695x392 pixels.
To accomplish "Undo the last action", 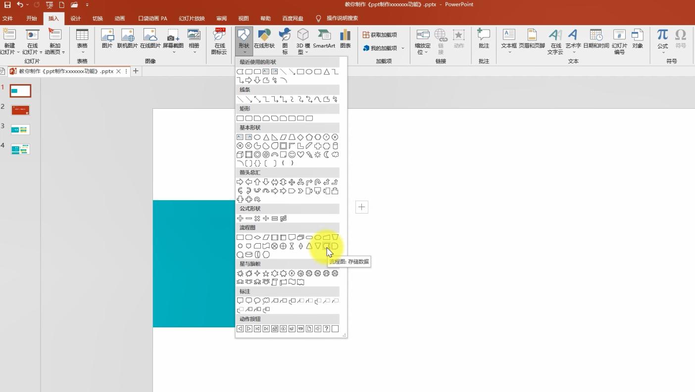I will 20,5.
